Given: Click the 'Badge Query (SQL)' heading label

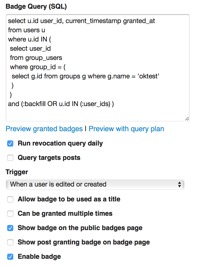Looking at the screenshot, I should 36,7.
